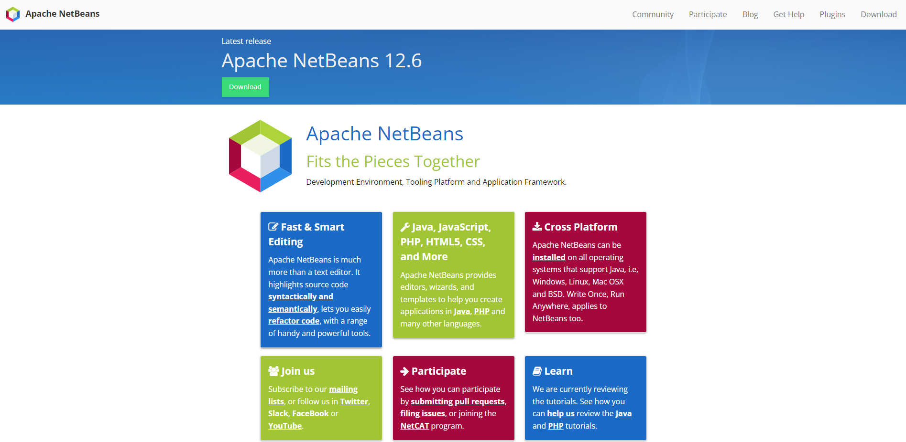Click the 'help us' link in Learn
Viewport: 906px width, 442px height.
pos(561,413)
